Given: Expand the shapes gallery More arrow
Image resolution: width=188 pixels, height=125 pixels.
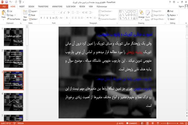Looking at the screenshot, I should (137, 18).
